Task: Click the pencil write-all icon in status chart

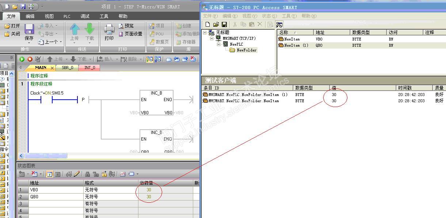Action: pos(77,174)
